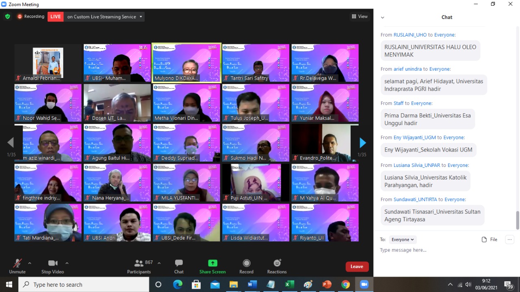The image size is (520, 292).
Task: Click sender name RUSLAINI_UHO in chat
Action: pos(410,35)
